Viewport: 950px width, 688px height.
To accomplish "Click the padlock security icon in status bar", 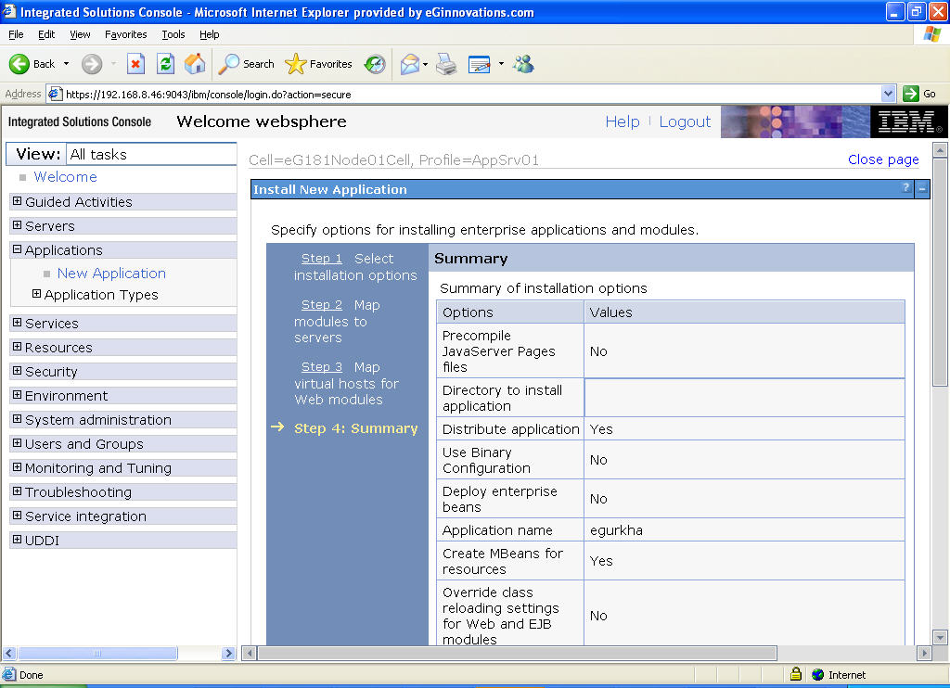I will coord(796,674).
